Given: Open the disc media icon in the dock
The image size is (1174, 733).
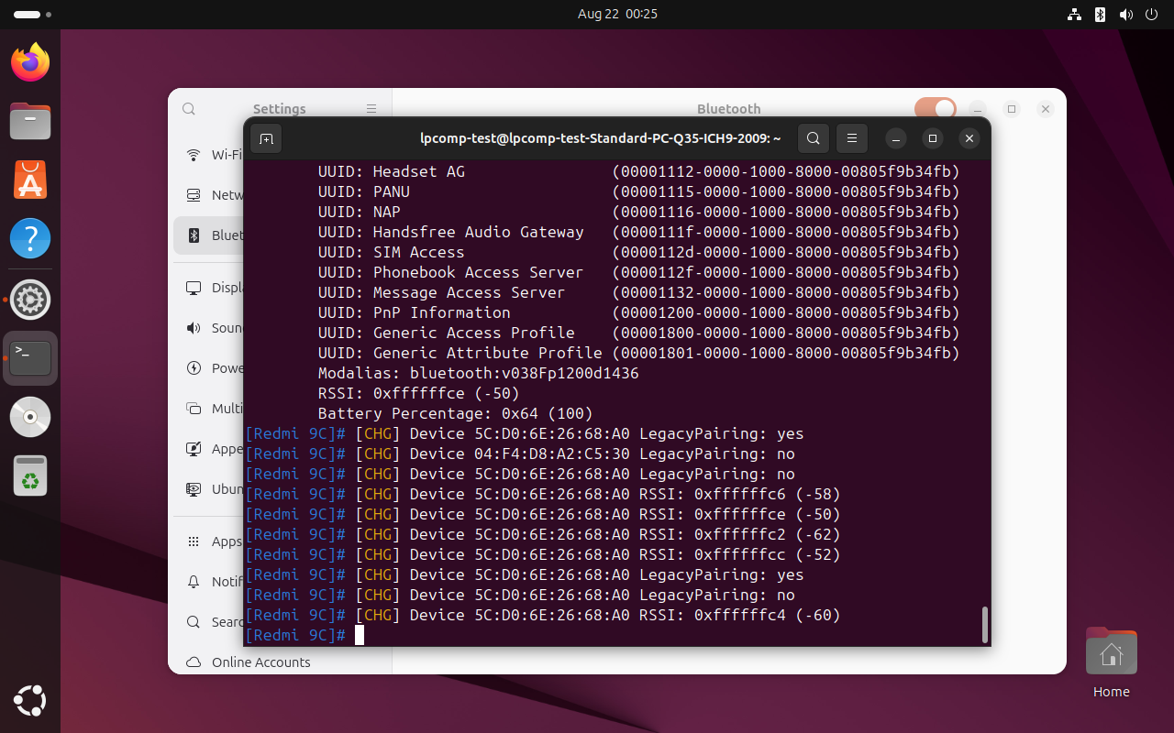Looking at the screenshot, I should (30, 418).
